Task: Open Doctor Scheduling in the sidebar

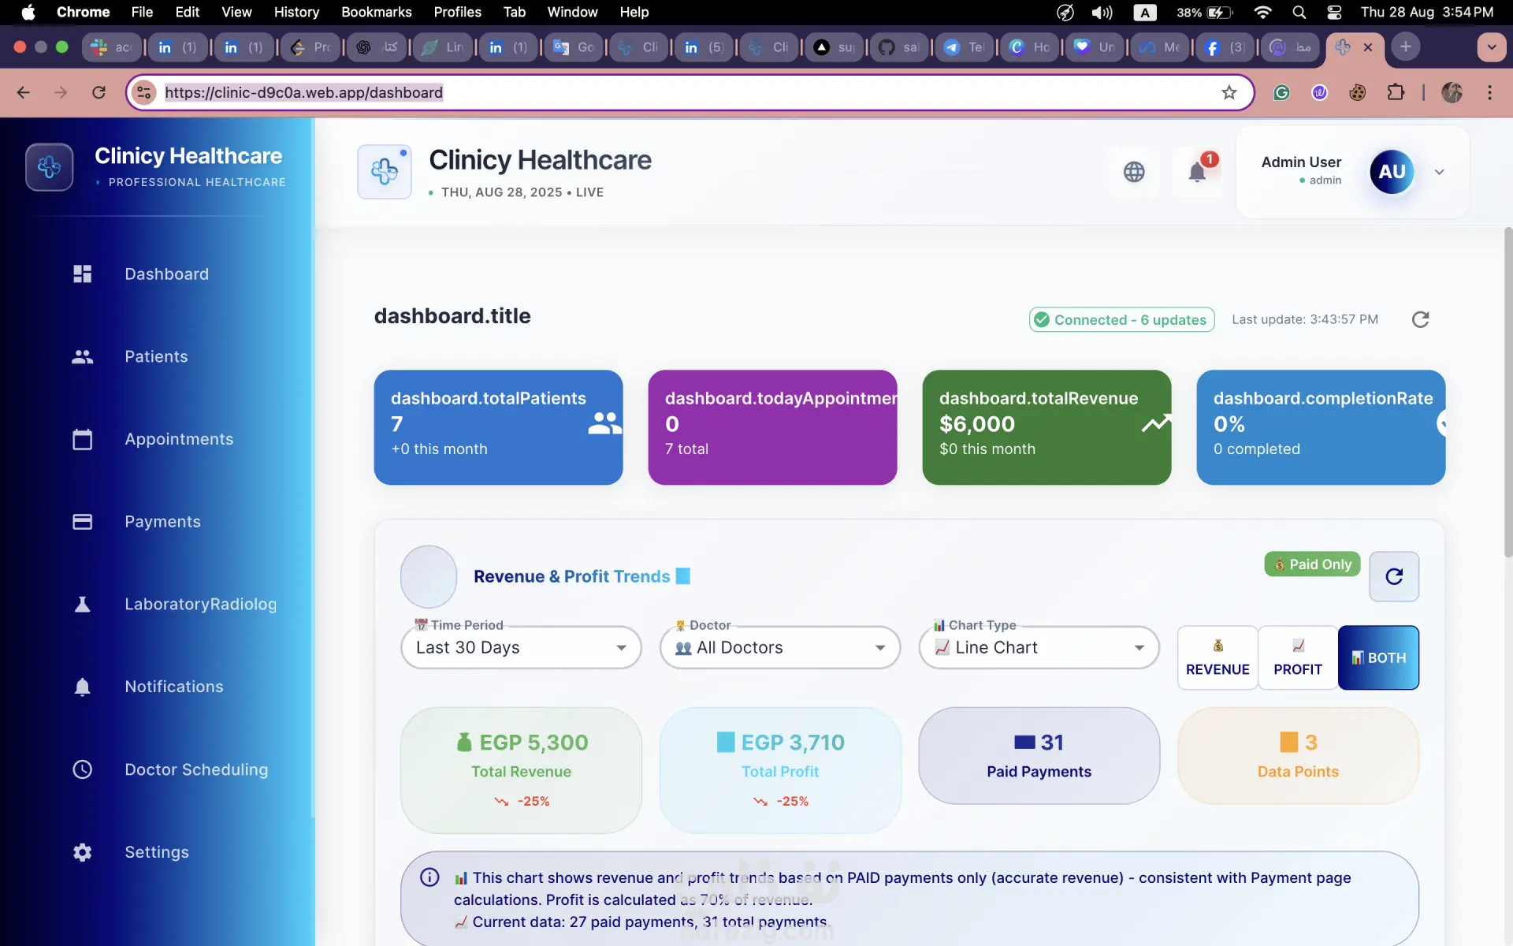Action: pos(196,769)
